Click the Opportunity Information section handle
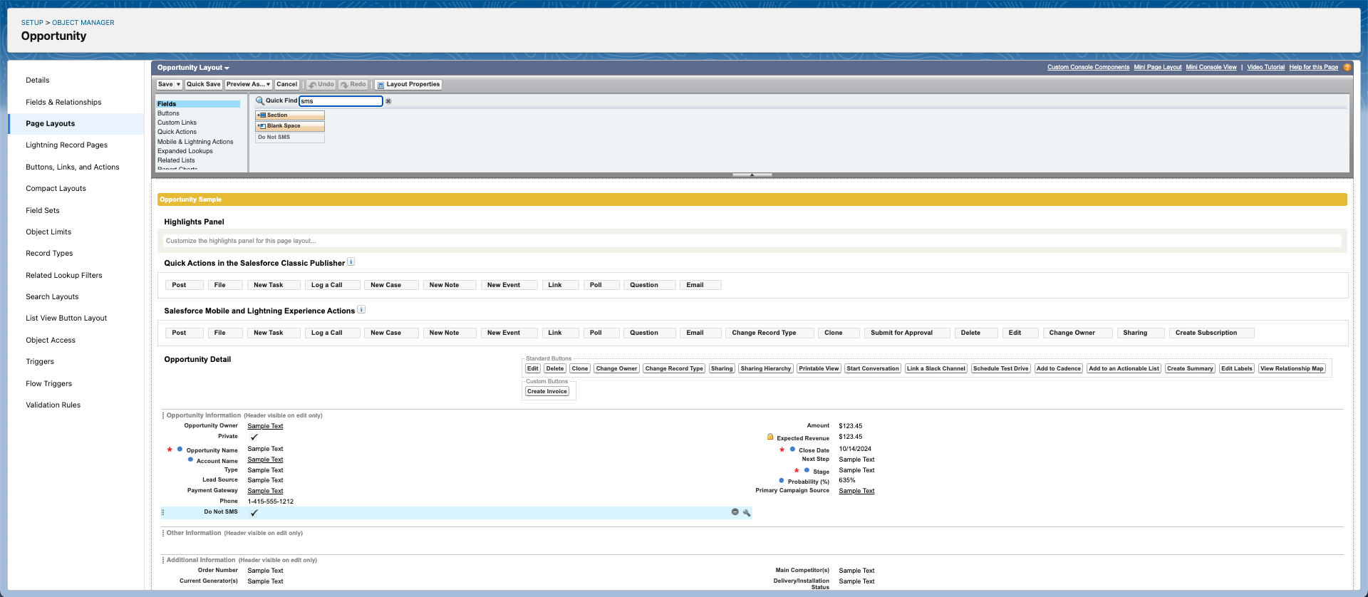The width and height of the screenshot is (1368, 597). pyautogui.click(x=163, y=415)
